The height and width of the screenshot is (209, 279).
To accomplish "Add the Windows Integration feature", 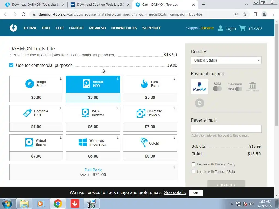I will [93, 148].
